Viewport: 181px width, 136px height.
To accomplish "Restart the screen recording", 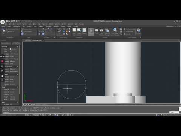I will coord(2,71).
